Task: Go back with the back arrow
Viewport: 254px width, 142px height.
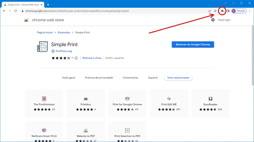Action: [4, 11]
